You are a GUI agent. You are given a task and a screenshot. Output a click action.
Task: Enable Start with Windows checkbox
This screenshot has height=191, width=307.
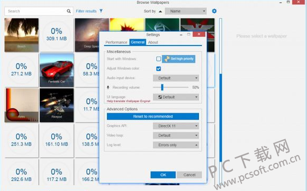click(159, 59)
